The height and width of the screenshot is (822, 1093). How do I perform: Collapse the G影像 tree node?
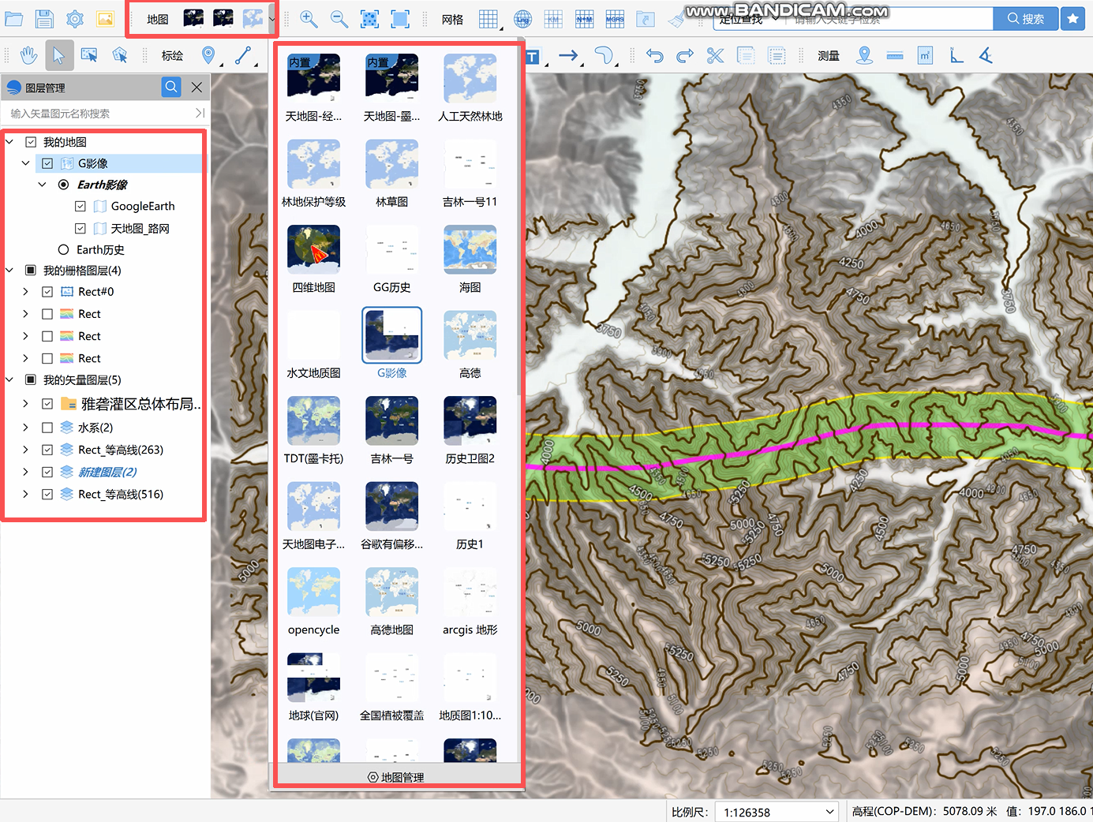(x=26, y=163)
